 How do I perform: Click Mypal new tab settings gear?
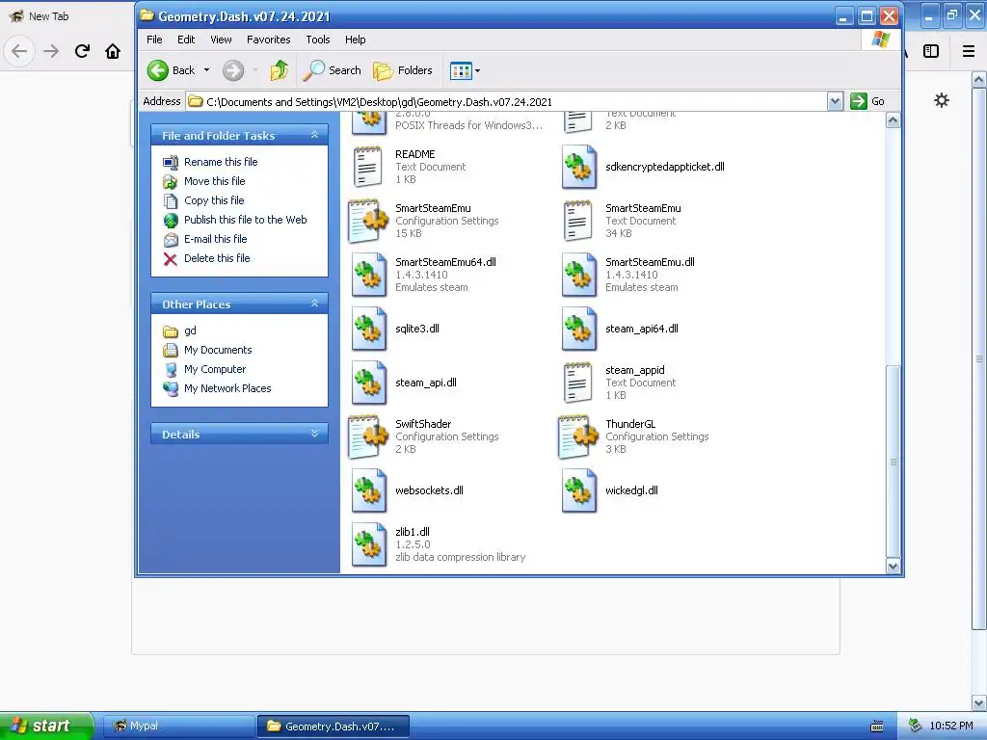(941, 100)
